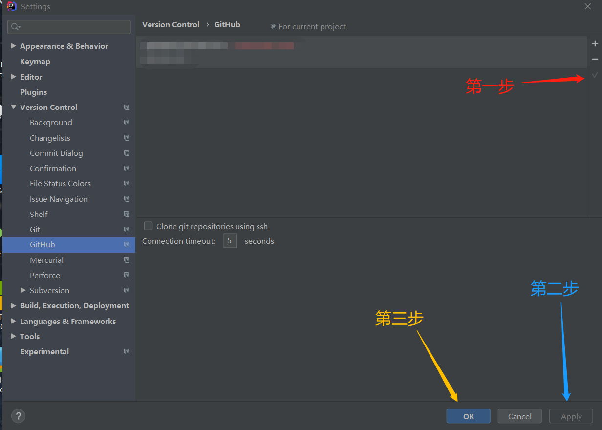Expand the Tools settings section
Screen dimensions: 602x430
13,336
